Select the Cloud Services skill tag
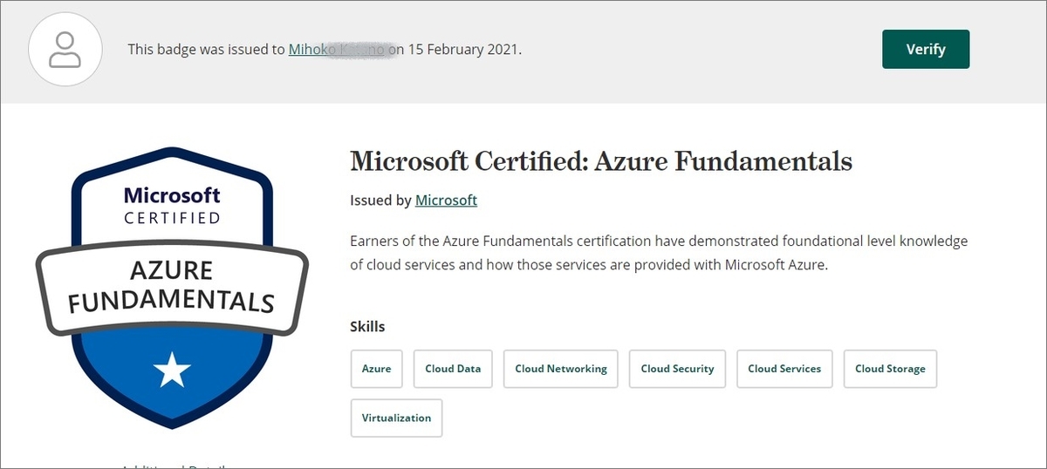The height and width of the screenshot is (469, 1047). [784, 369]
